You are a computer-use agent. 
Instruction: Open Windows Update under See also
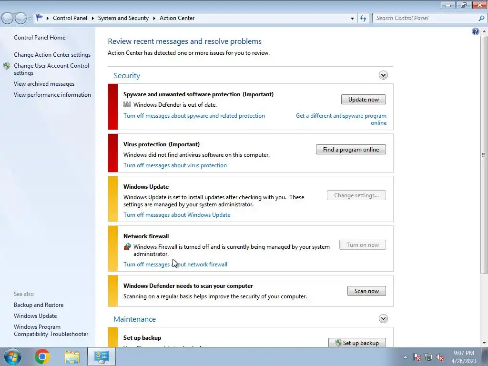35,315
